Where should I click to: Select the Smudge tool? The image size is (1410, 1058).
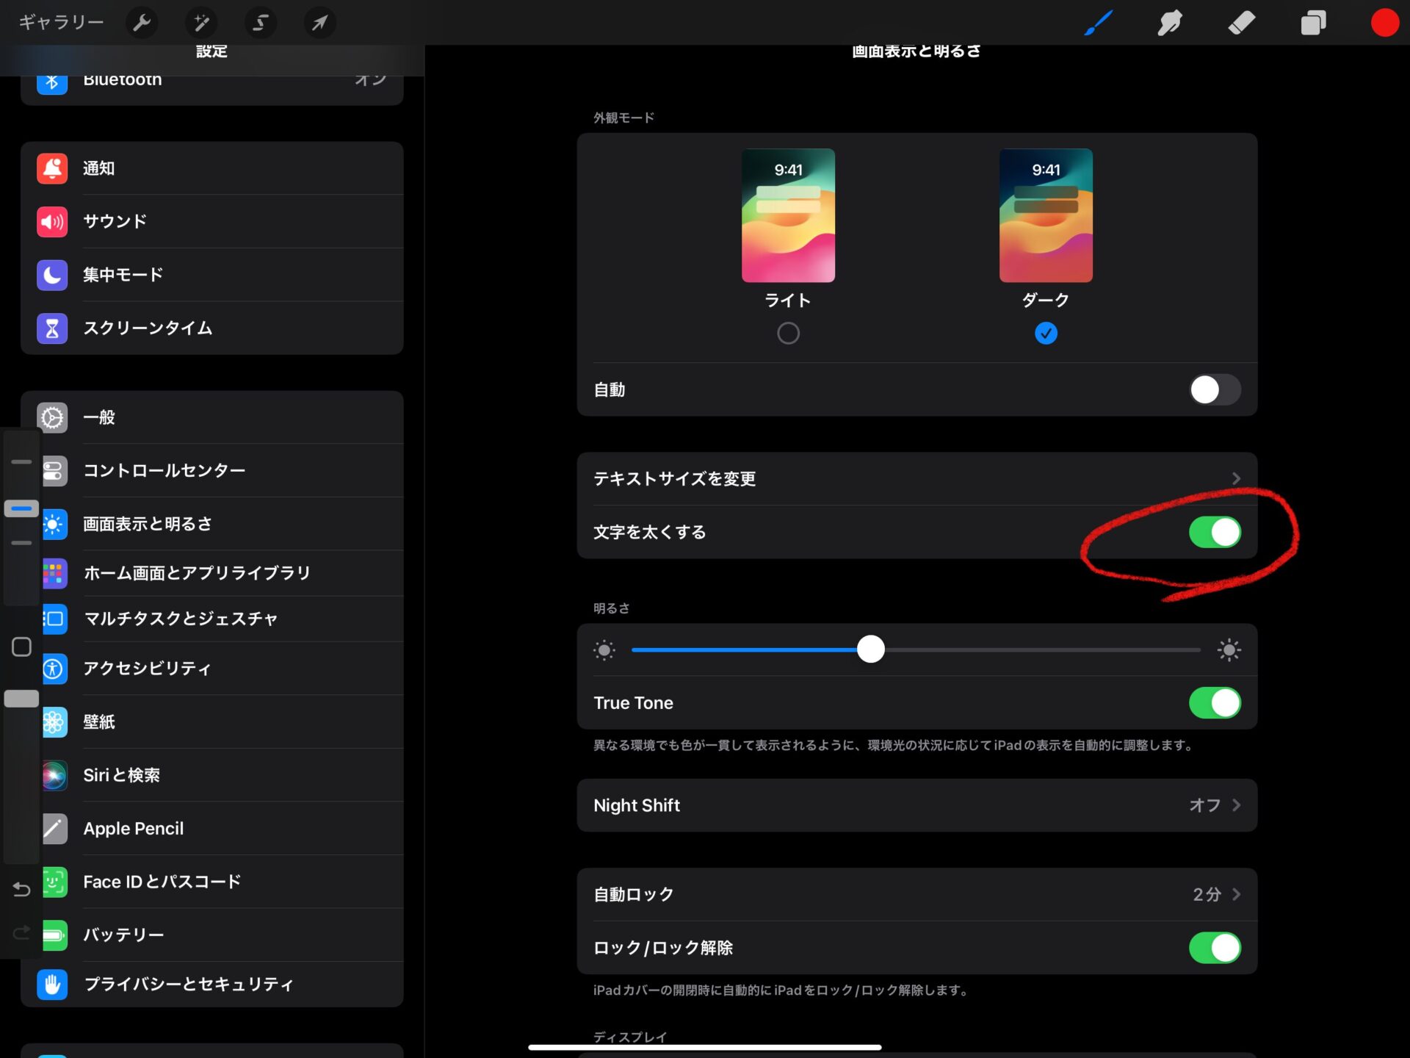1170,23
